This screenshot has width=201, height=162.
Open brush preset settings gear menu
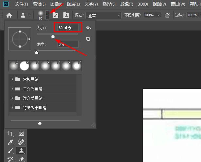[88, 28]
